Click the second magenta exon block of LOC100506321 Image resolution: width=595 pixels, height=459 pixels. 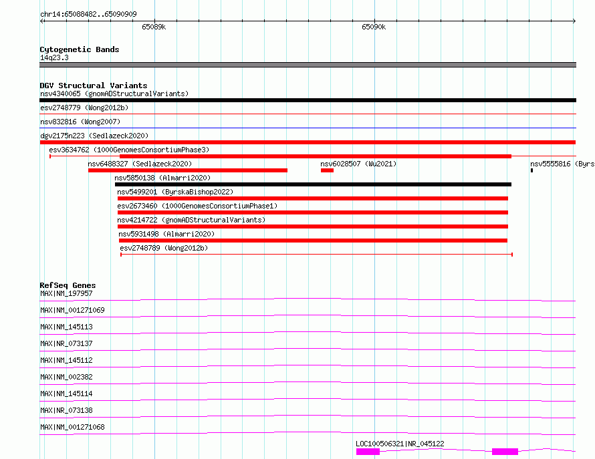[505, 452]
